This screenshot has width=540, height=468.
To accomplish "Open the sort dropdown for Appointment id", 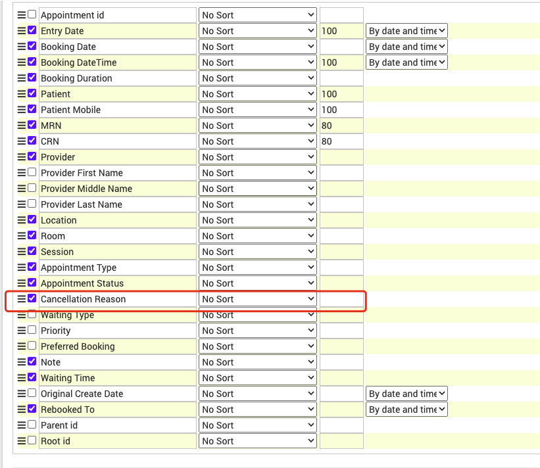I will (258, 15).
